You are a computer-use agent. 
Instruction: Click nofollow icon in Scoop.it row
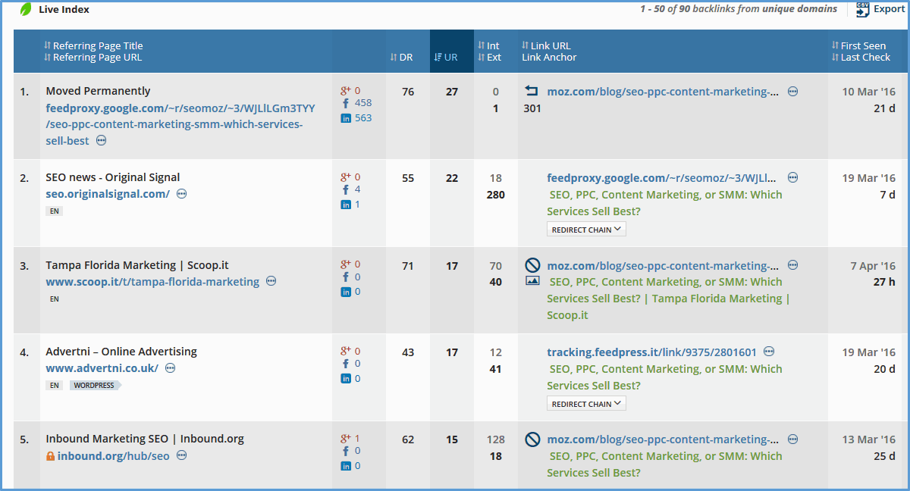(x=532, y=265)
